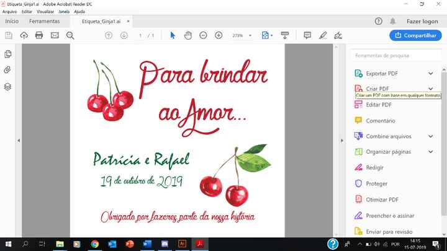Expand the Exportar PDF tool options
This screenshot has height=251, width=447.
[x=431, y=73]
